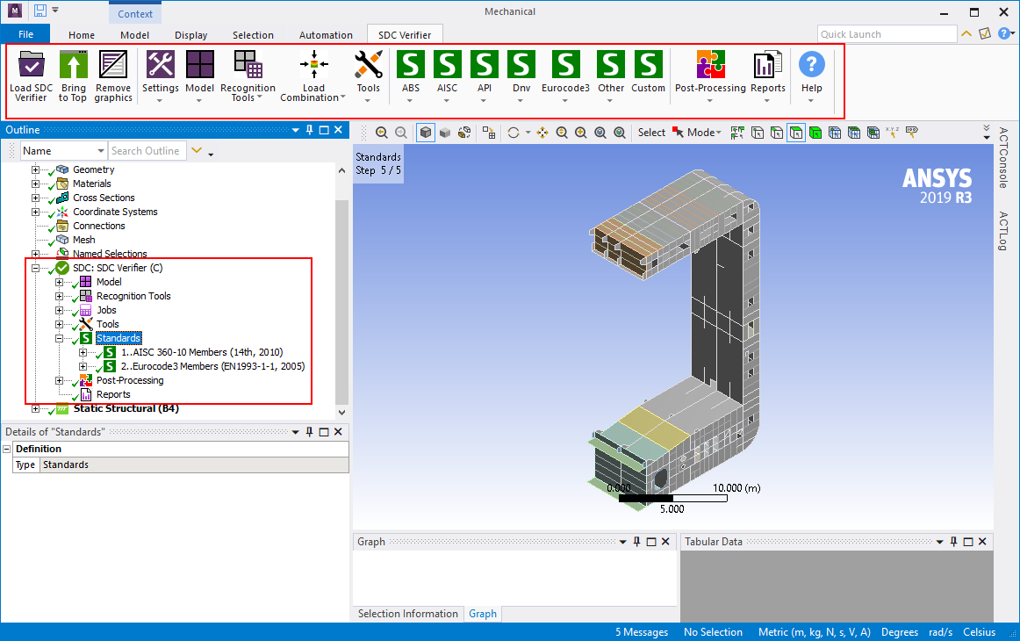Collapse the SDC Verifier (C) node

pos(35,268)
